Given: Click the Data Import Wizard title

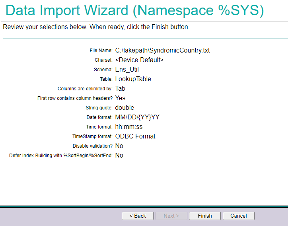Looking at the screenshot, I should 135,10.
